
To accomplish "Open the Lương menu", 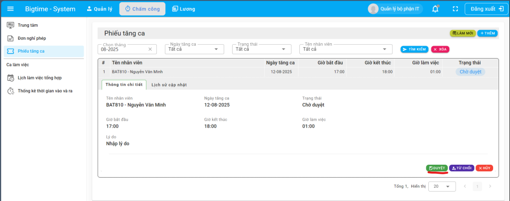I will point(183,9).
